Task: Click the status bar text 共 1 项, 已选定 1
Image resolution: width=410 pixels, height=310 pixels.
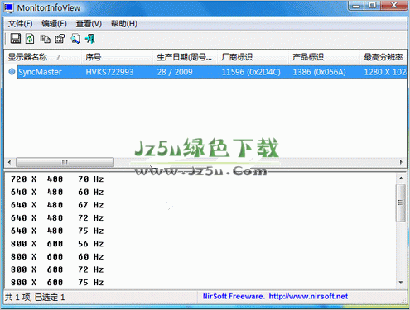Action: pyautogui.click(x=35, y=298)
